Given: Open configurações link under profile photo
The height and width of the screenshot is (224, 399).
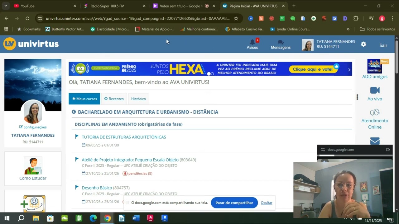Looking at the screenshot, I should 33,127.
